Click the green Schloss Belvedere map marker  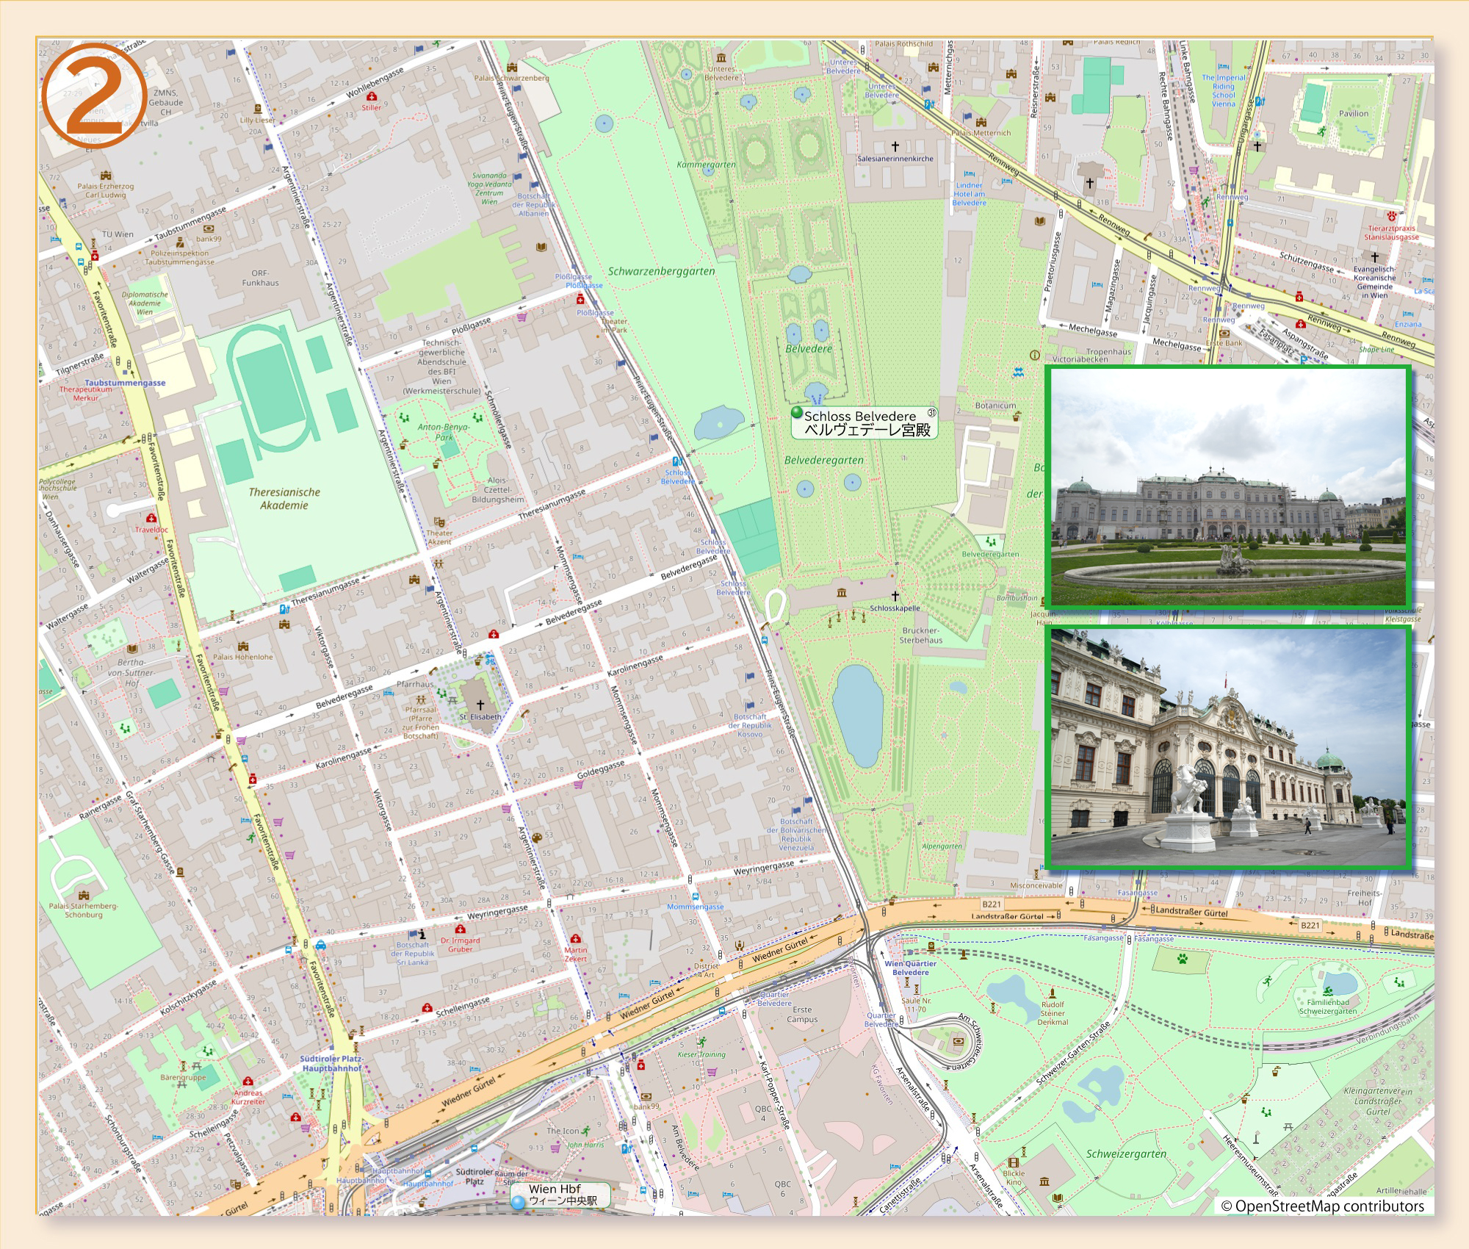[x=797, y=413]
